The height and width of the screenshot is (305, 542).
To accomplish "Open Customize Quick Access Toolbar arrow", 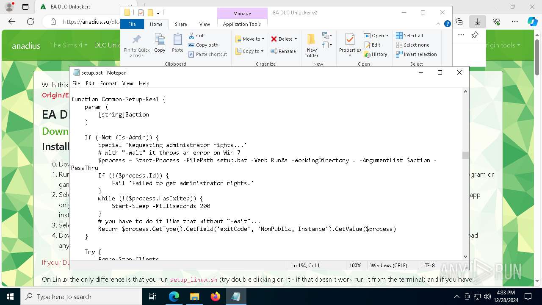I will click(158, 13).
